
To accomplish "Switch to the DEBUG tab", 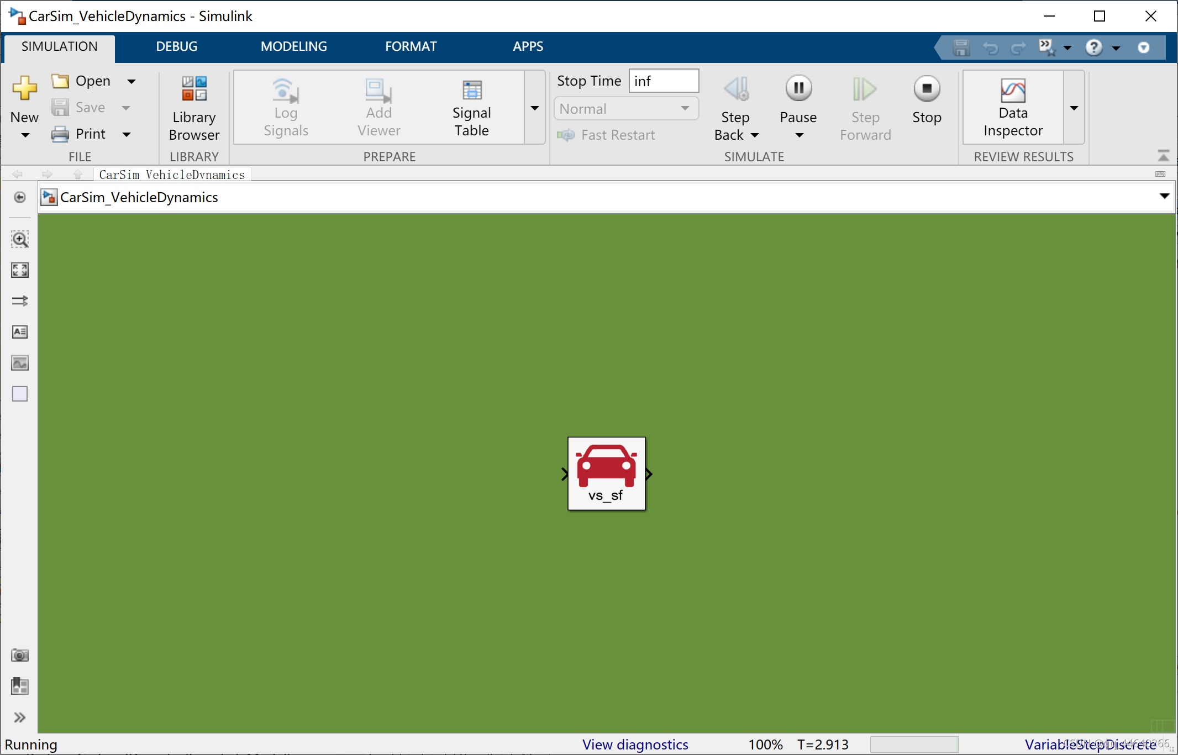I will [176, 46].
